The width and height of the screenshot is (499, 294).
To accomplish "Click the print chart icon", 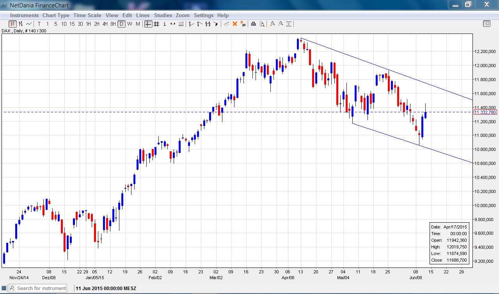I will coord(253,24).
